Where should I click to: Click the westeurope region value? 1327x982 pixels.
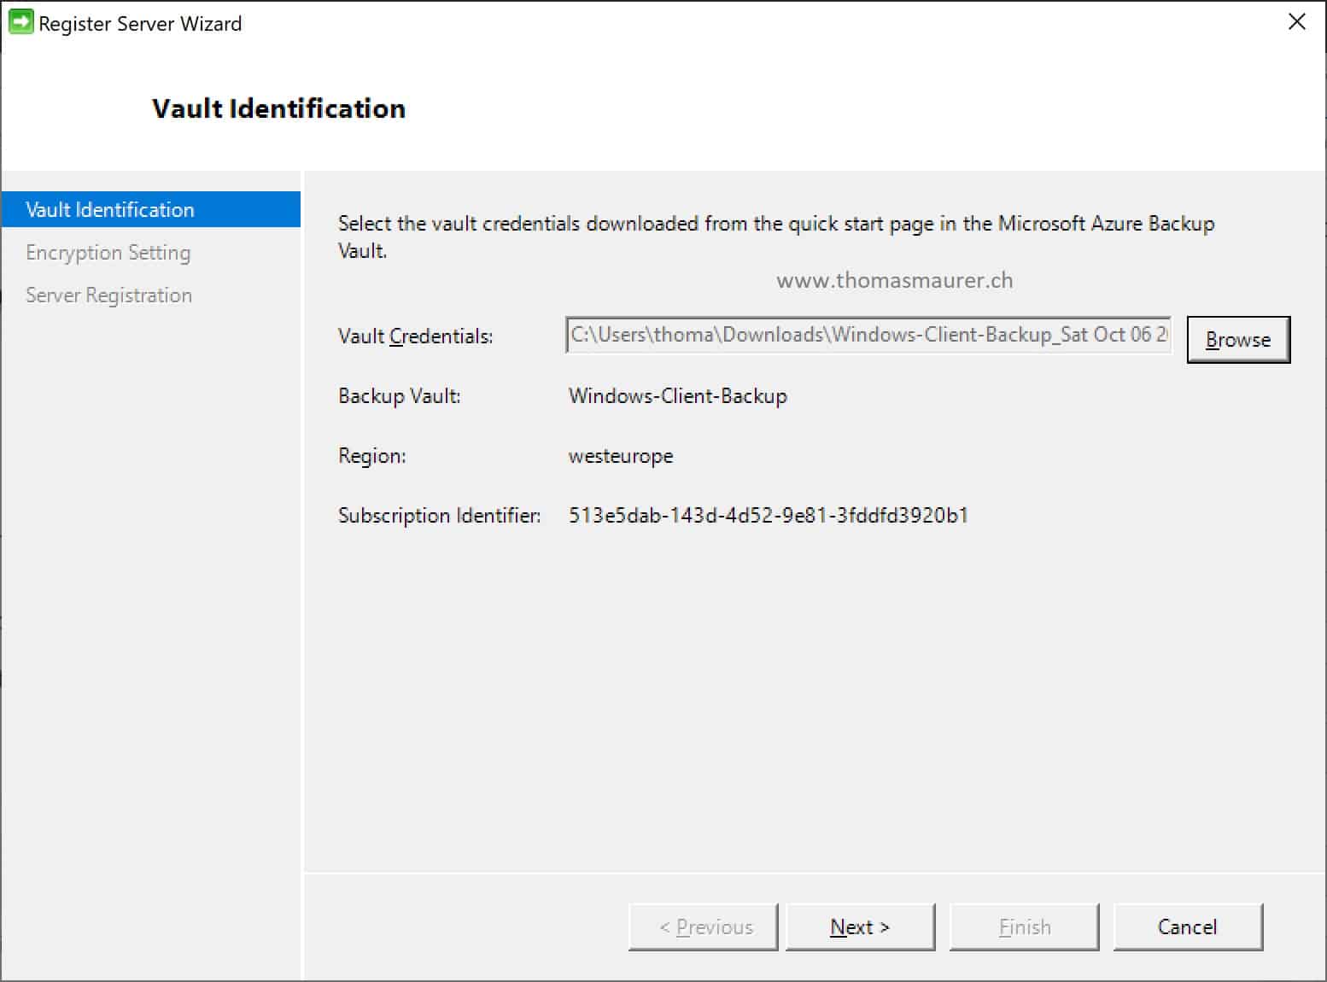pos(621,456)
